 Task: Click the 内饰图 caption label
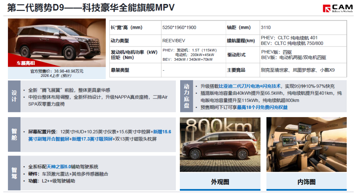[x=306, y=182]
